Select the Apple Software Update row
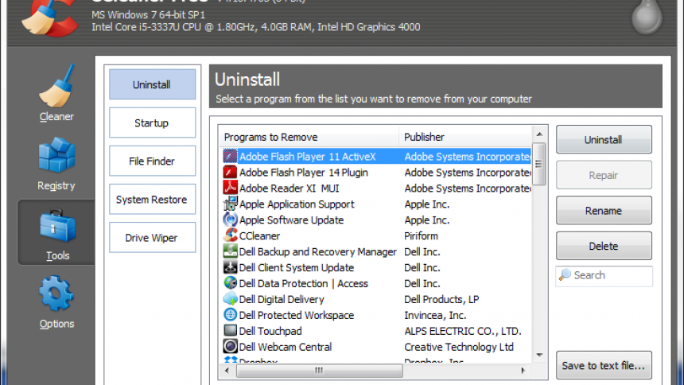Screen dimensions: 684x385 coord(375,220)
